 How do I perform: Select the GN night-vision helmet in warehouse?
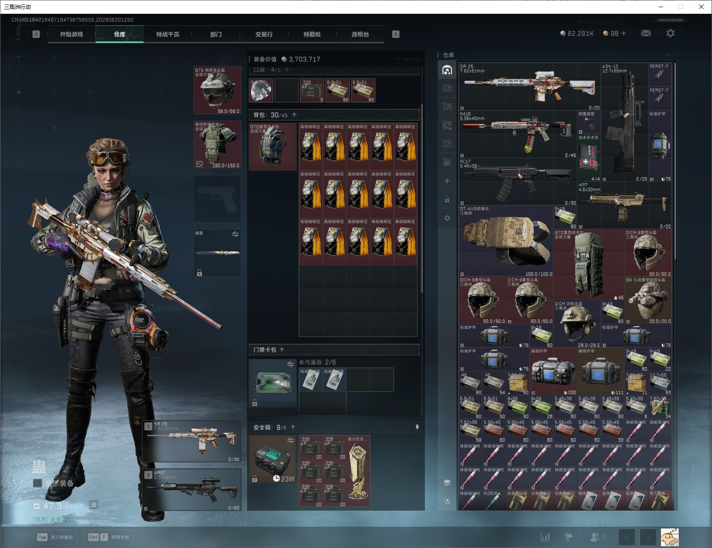tap(648, 300)
